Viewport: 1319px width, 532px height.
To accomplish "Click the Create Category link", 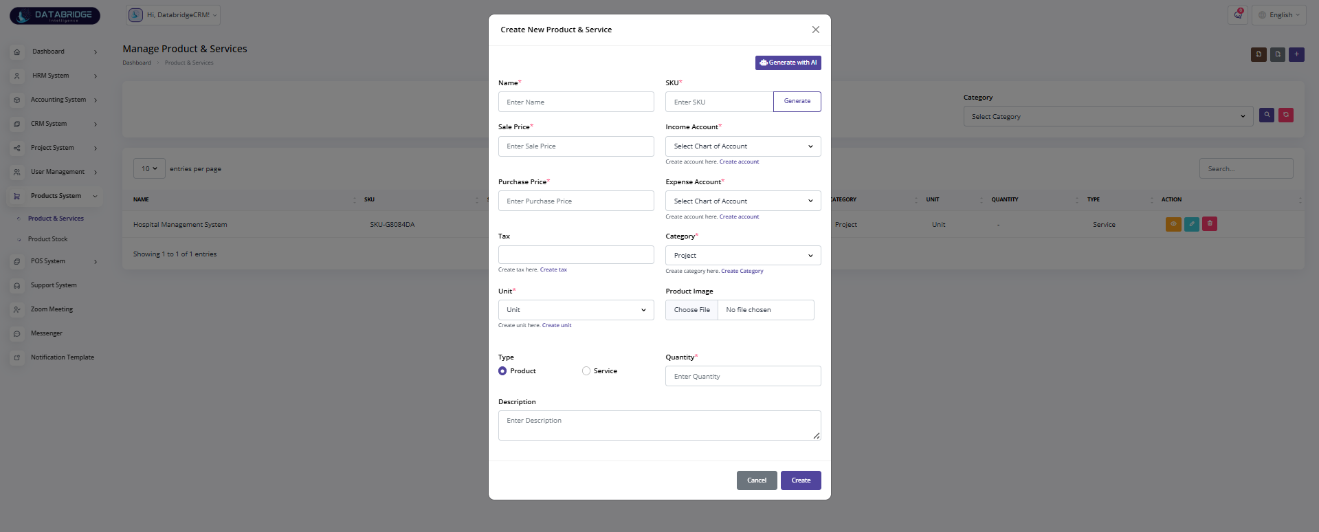I will click(742, 271).
